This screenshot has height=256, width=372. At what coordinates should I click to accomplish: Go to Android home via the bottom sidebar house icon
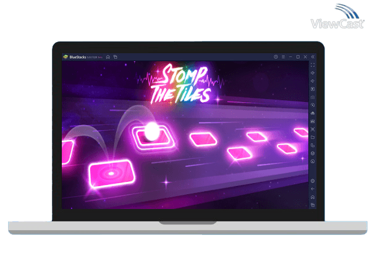[x=313, y=197]
